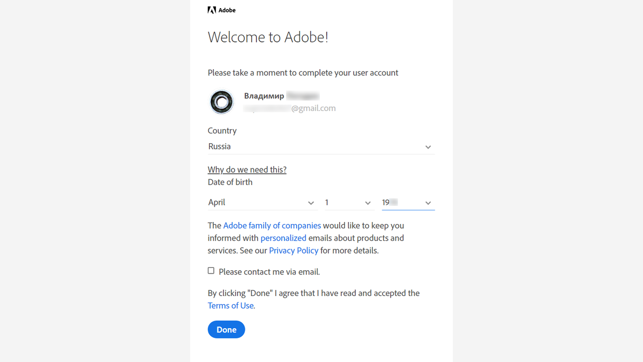Click the year dropdown chevron arrow

pos(428,203)
